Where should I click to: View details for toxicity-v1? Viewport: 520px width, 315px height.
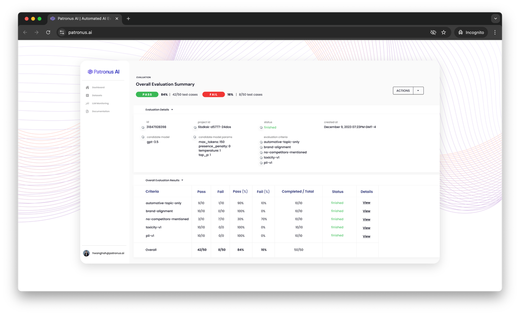(x=367, y=228)
